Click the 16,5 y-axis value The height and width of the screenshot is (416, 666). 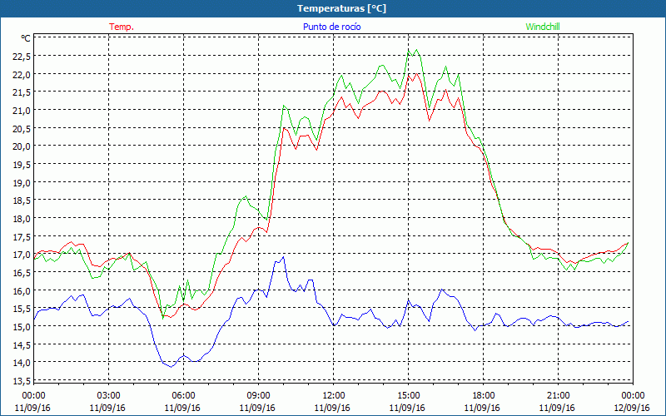tap(22, 272)
